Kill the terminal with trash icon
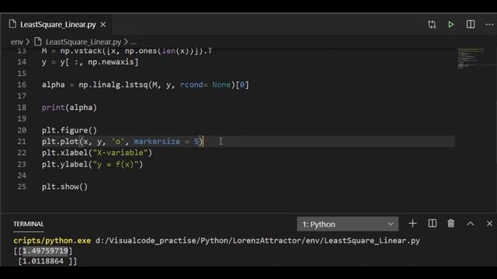The height and width of the screenshot is (279, 497). 450,224
